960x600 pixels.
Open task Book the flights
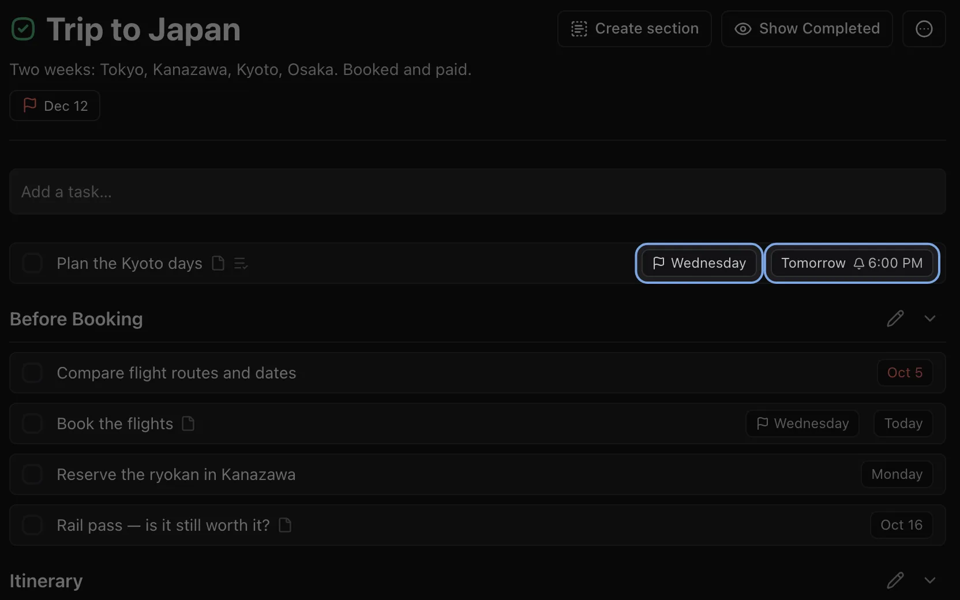tap(478, 423)
